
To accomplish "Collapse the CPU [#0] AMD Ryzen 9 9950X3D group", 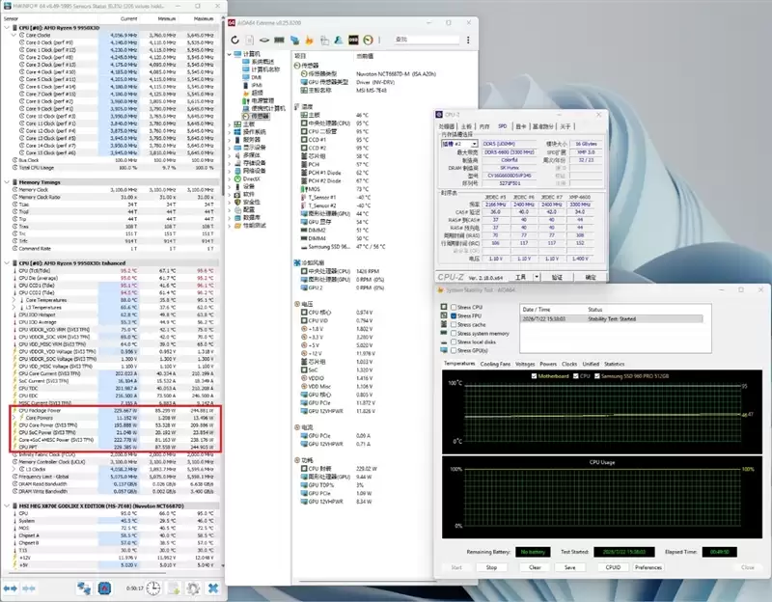I will [7, 28].
